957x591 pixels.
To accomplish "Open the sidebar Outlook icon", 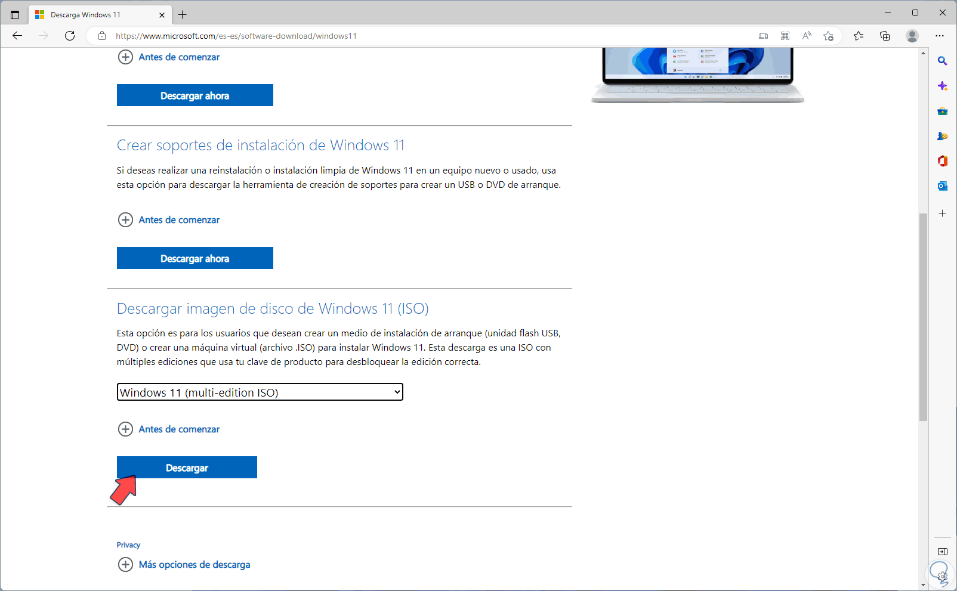I will [943, 186].
